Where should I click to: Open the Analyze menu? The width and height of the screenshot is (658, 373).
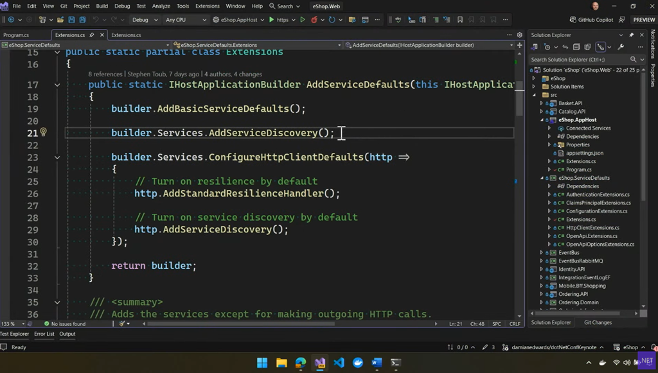(x=161, y=6)
